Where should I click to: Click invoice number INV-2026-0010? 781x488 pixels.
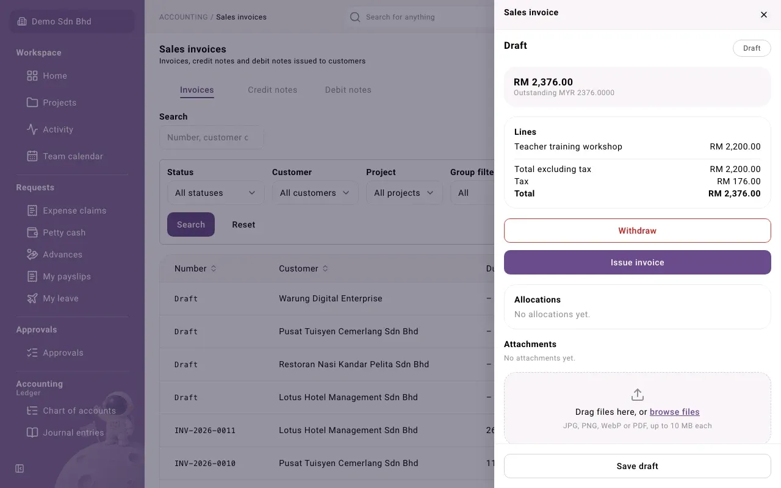tap(205, 464)
